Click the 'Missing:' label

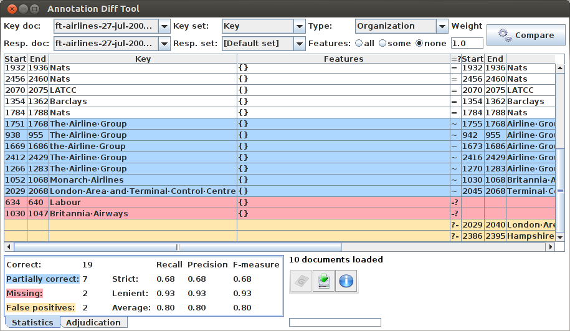(24, 293)
